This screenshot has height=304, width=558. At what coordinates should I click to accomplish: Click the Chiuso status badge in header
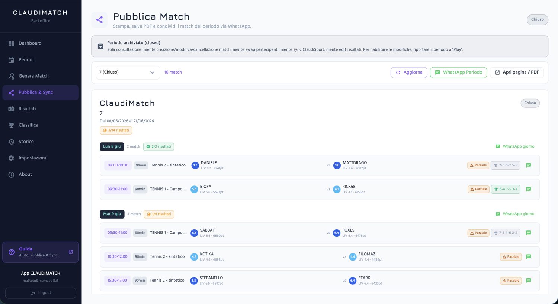coord(537,20)
